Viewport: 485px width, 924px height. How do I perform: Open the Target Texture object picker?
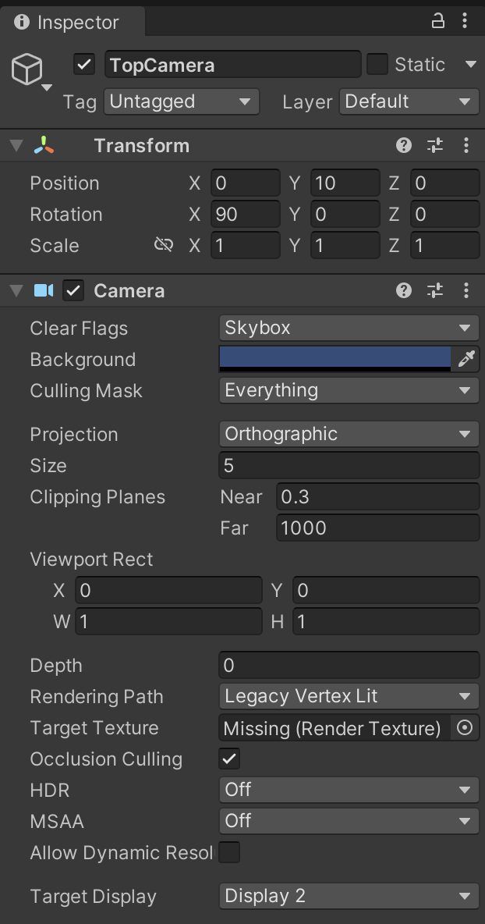(465, 728)
